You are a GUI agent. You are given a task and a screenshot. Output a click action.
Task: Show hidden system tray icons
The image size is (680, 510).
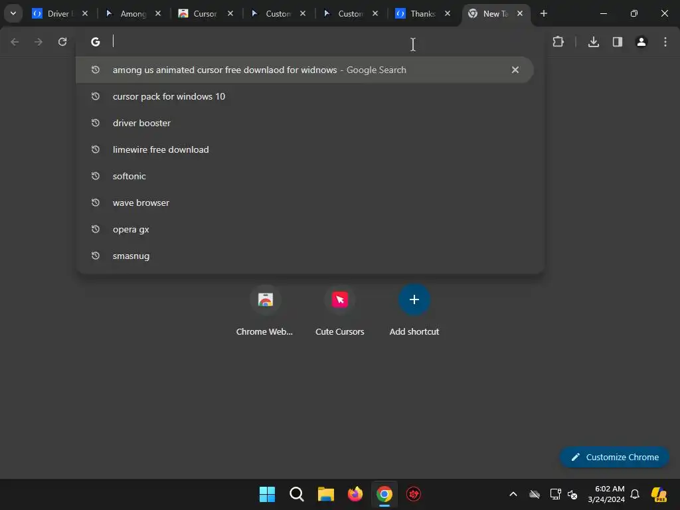tap(513, 494)
